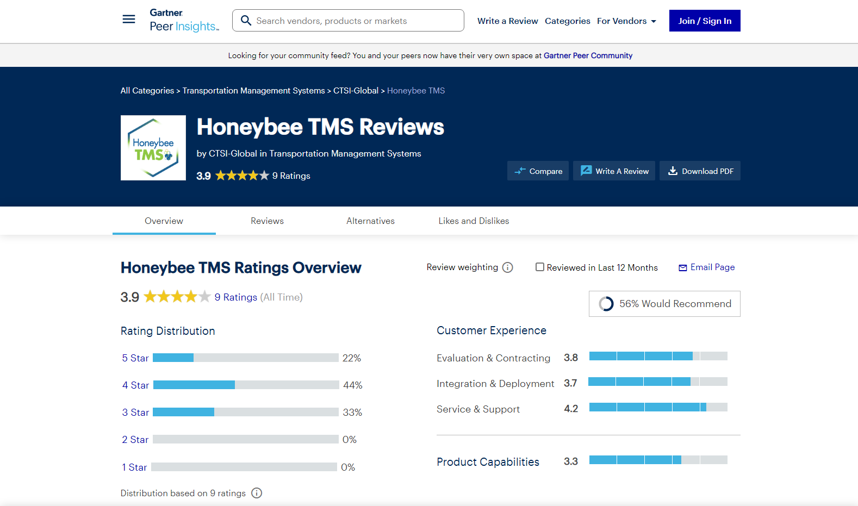The image size is (858, 506).
Task: Open the hamburger navigation menu
Action: coord(129,20)
